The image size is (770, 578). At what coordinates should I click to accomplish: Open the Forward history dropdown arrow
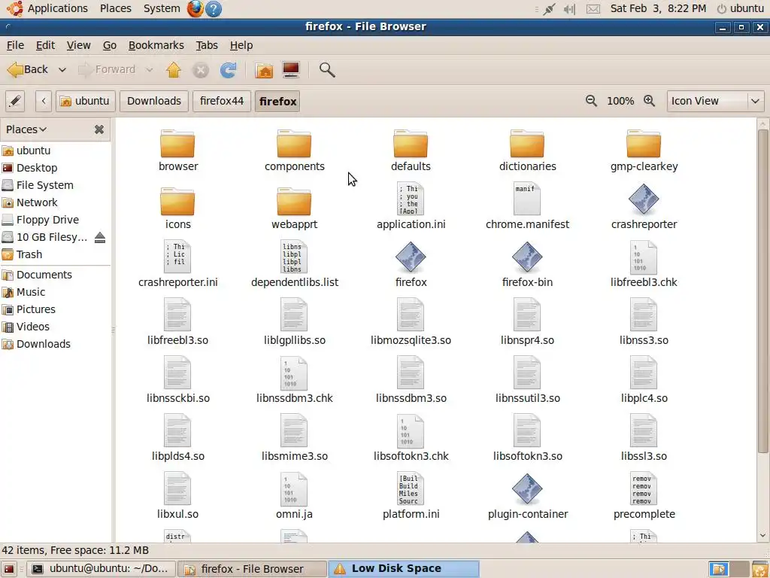(150, 70)
